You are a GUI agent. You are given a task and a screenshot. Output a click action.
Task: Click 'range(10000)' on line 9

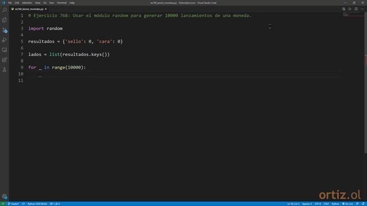click(68, 68)
